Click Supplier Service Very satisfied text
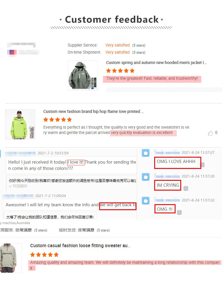 pos(118,45)
